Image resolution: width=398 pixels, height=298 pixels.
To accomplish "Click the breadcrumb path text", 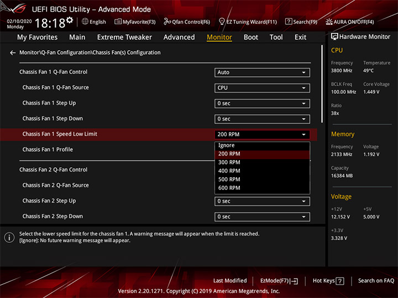I will 90,53.
